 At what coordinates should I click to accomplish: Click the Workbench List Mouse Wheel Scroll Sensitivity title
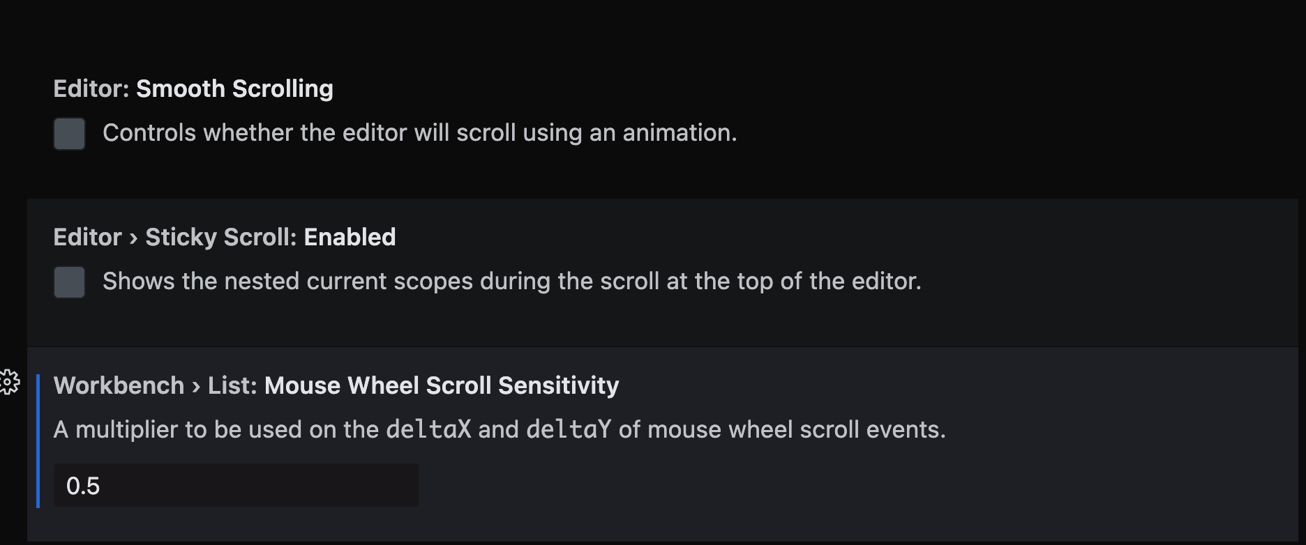336,385
